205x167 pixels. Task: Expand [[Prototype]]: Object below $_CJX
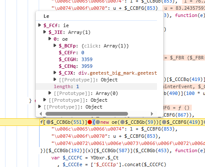[55, 79]
